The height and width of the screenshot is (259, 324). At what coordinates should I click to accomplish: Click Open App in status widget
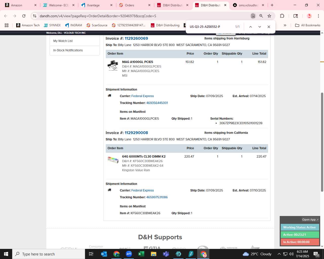pos(310,220)
